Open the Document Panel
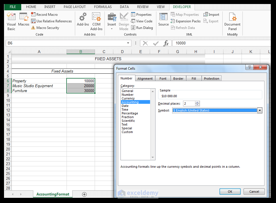276x203 pixels. pos(232,22)
